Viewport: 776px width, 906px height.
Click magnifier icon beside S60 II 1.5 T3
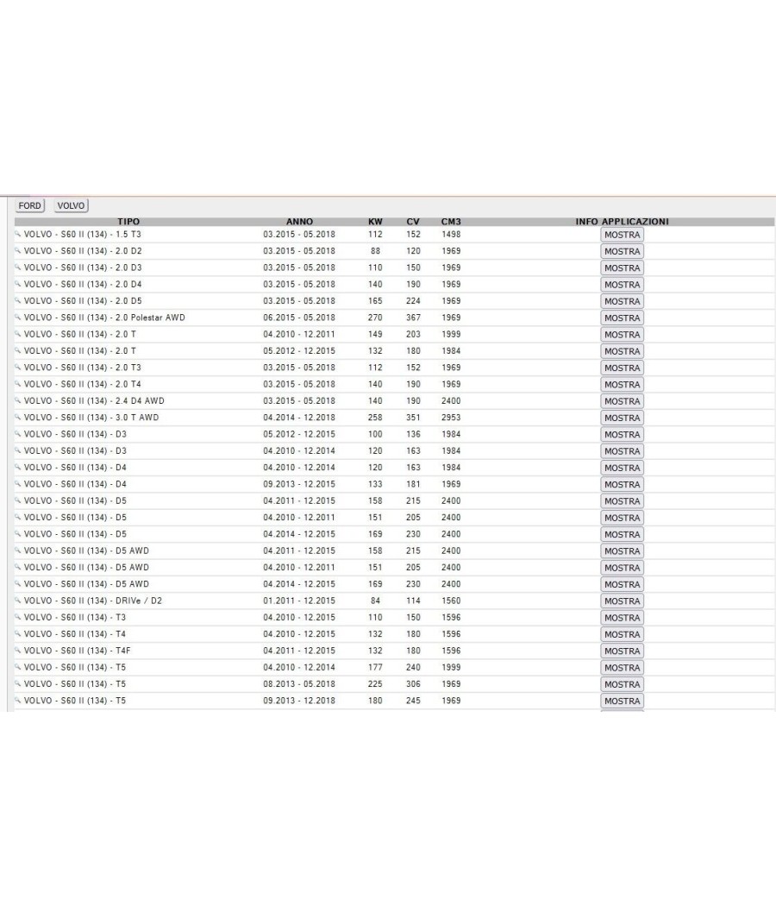18,234
